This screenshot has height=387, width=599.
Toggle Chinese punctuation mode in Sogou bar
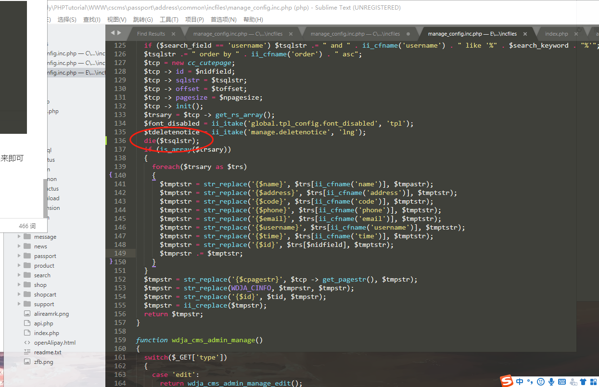coord(530,382)
